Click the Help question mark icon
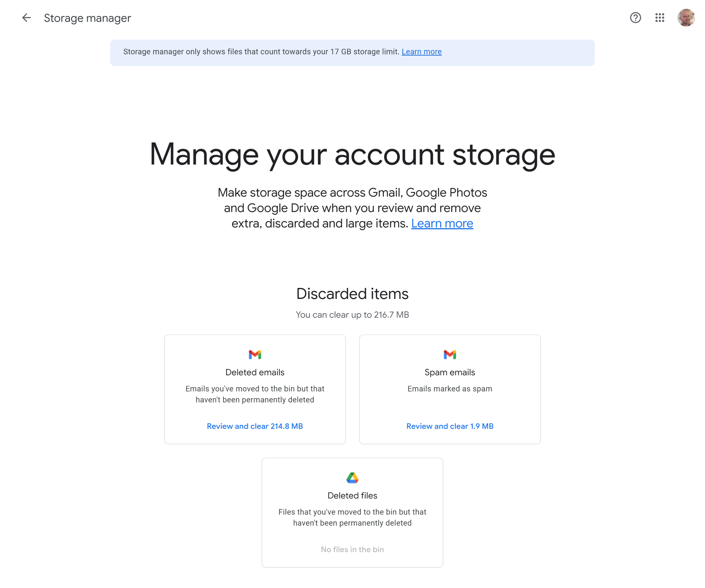Image resolution: width=705 pixels, height=588 pixels. coord(635,17)
